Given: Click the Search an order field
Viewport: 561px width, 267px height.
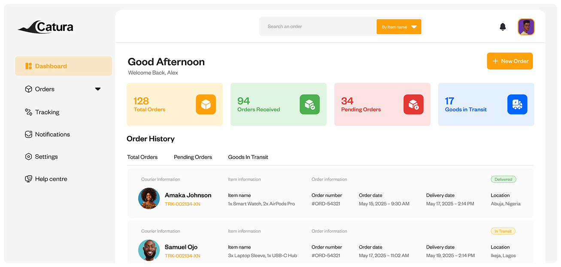Looking at the screenshot, I should [x=318, y=27].
